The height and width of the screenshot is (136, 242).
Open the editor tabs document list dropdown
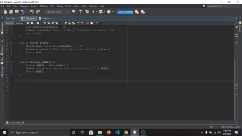click(x=233, y=19)
